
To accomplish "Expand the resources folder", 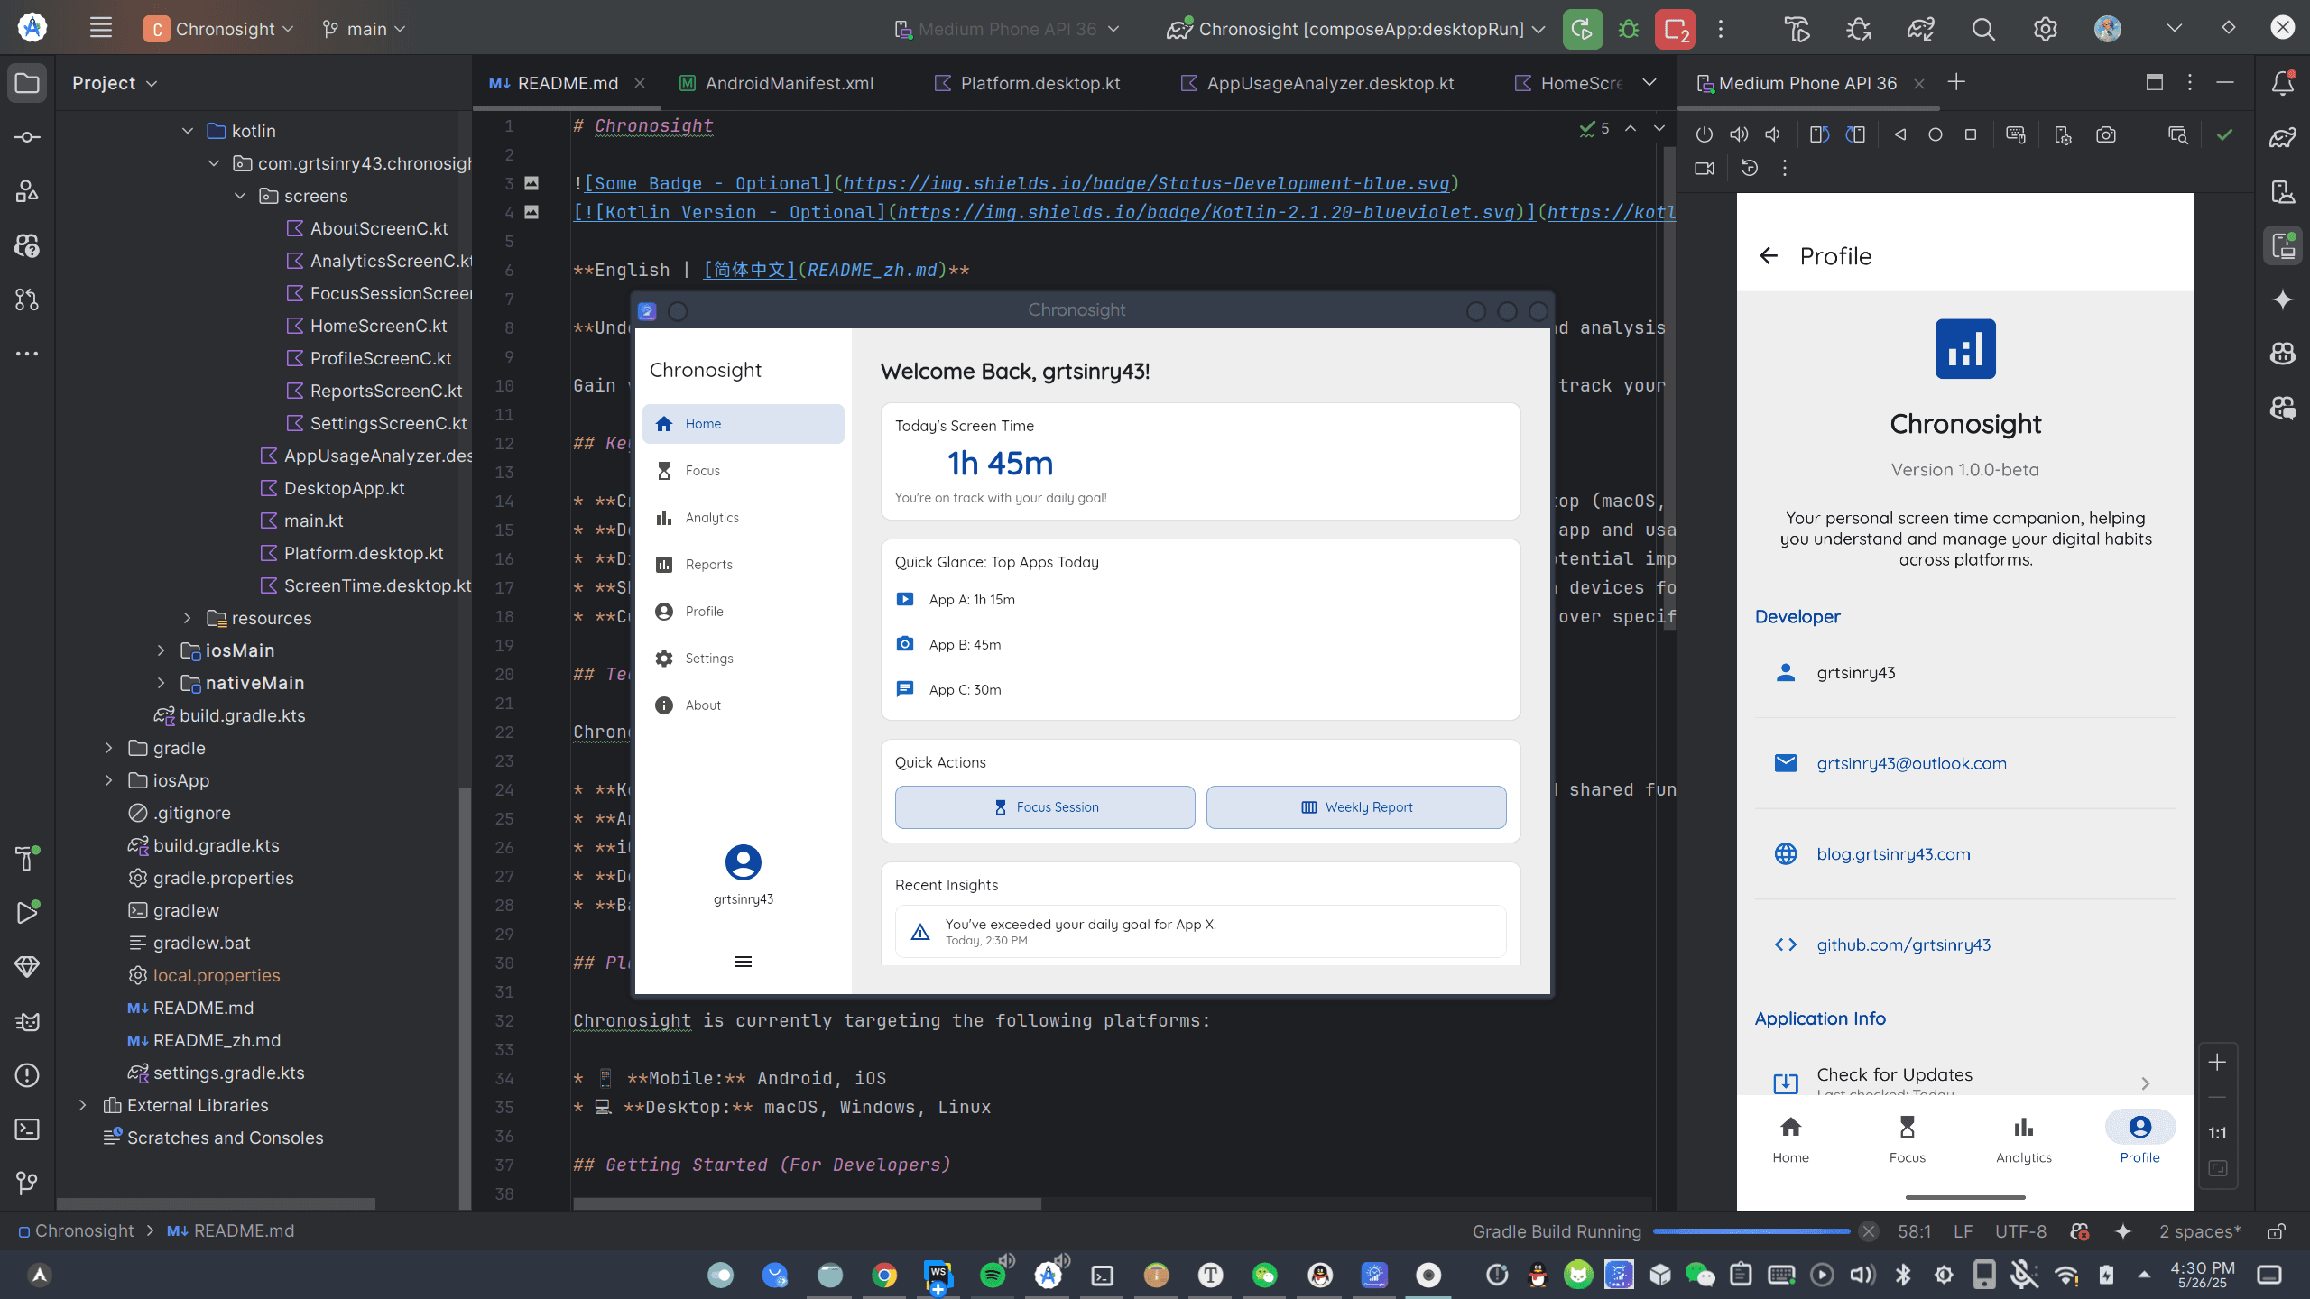I will (188, 618).
